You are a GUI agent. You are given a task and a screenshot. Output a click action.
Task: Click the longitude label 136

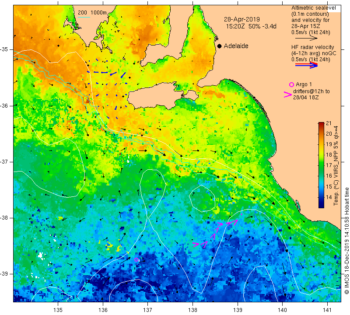(x=103, y=310)
